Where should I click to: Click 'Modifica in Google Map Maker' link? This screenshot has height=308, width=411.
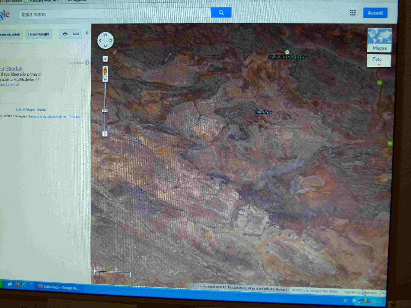point(315,291)
